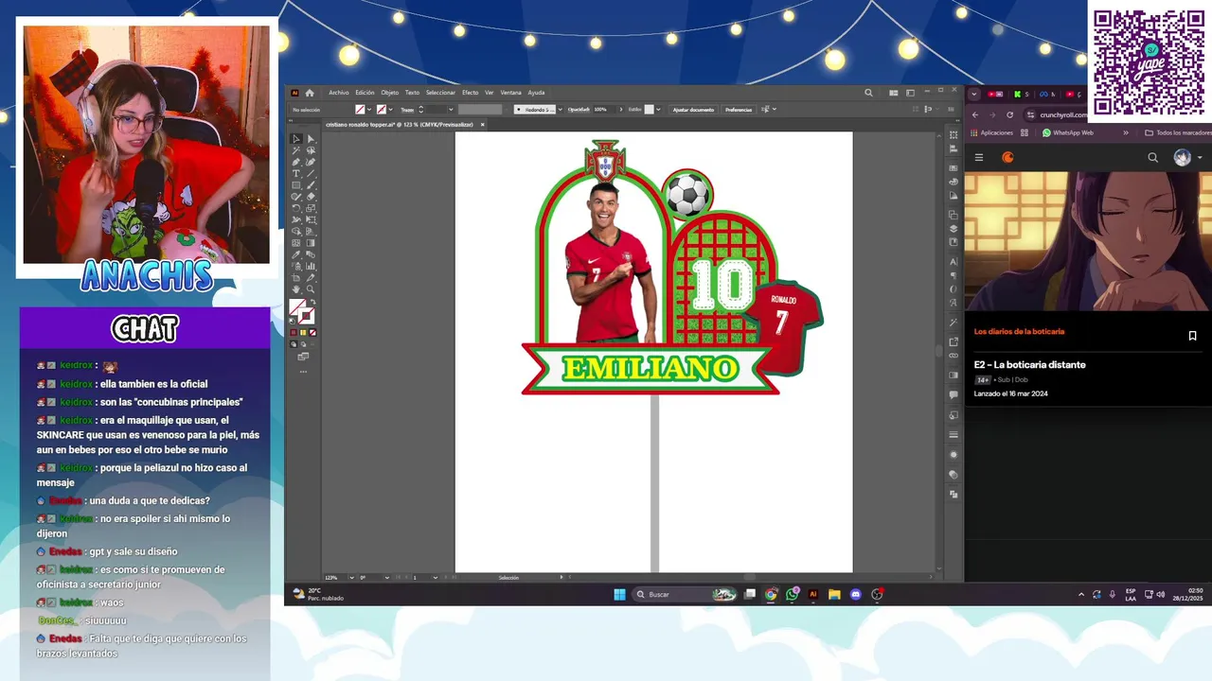Image resolution: width=1212 pixels, height=681 pixels.
Task: Set paint to None in toolbar
Action: click(x=313, y=332)
